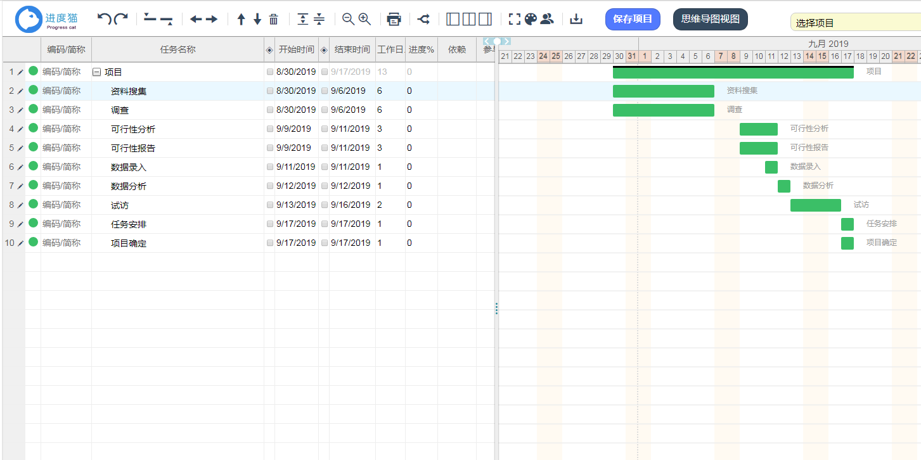Print the project chart
Screen dimensions: 921x460
click(x=394, y=20)
